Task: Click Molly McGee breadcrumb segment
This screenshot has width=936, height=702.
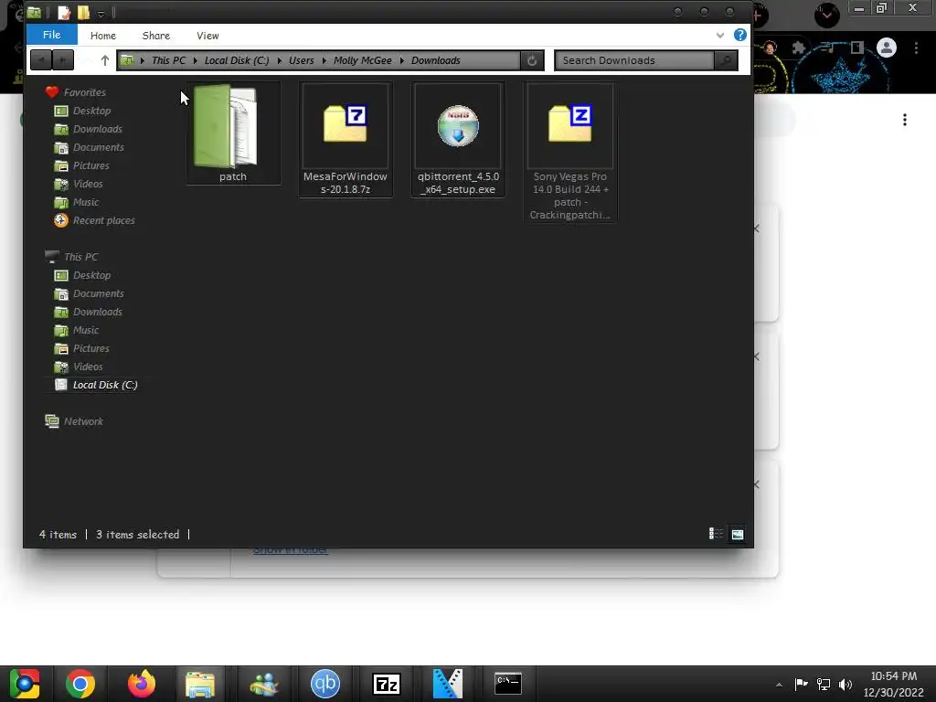Action: point(362,60)
